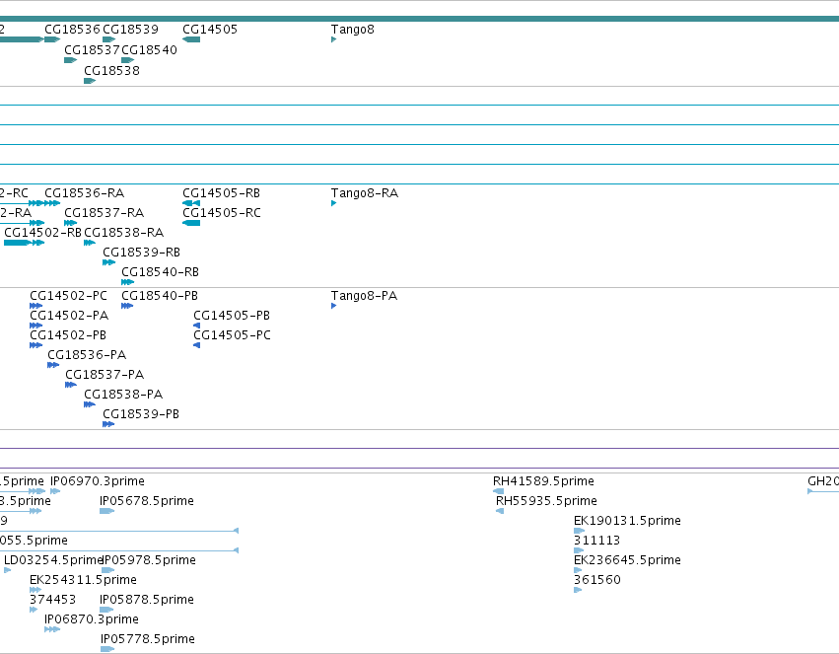
Task: Click the arrow glyph under Tango8-PA
Action: click(333, 306)
